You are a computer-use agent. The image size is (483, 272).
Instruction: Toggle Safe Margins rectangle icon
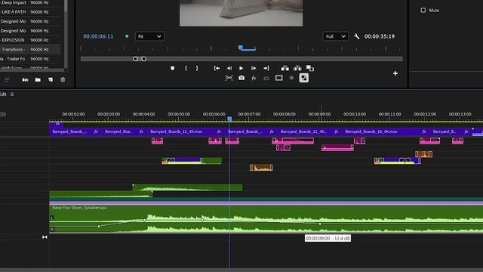pyautogui.click(x=278, y=78)
